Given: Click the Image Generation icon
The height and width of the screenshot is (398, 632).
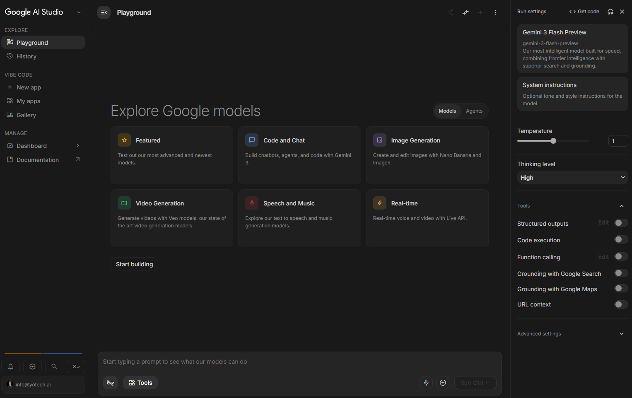Looking at the screenshot, I should coord(380,140).
